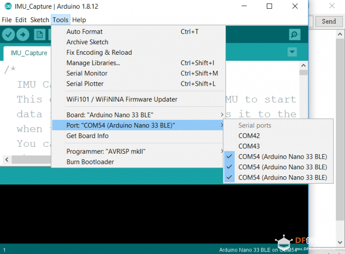Click the editor vertical scrollbar thumb
Viewport: 345px width, 254px height.
[x=304, y=73]
